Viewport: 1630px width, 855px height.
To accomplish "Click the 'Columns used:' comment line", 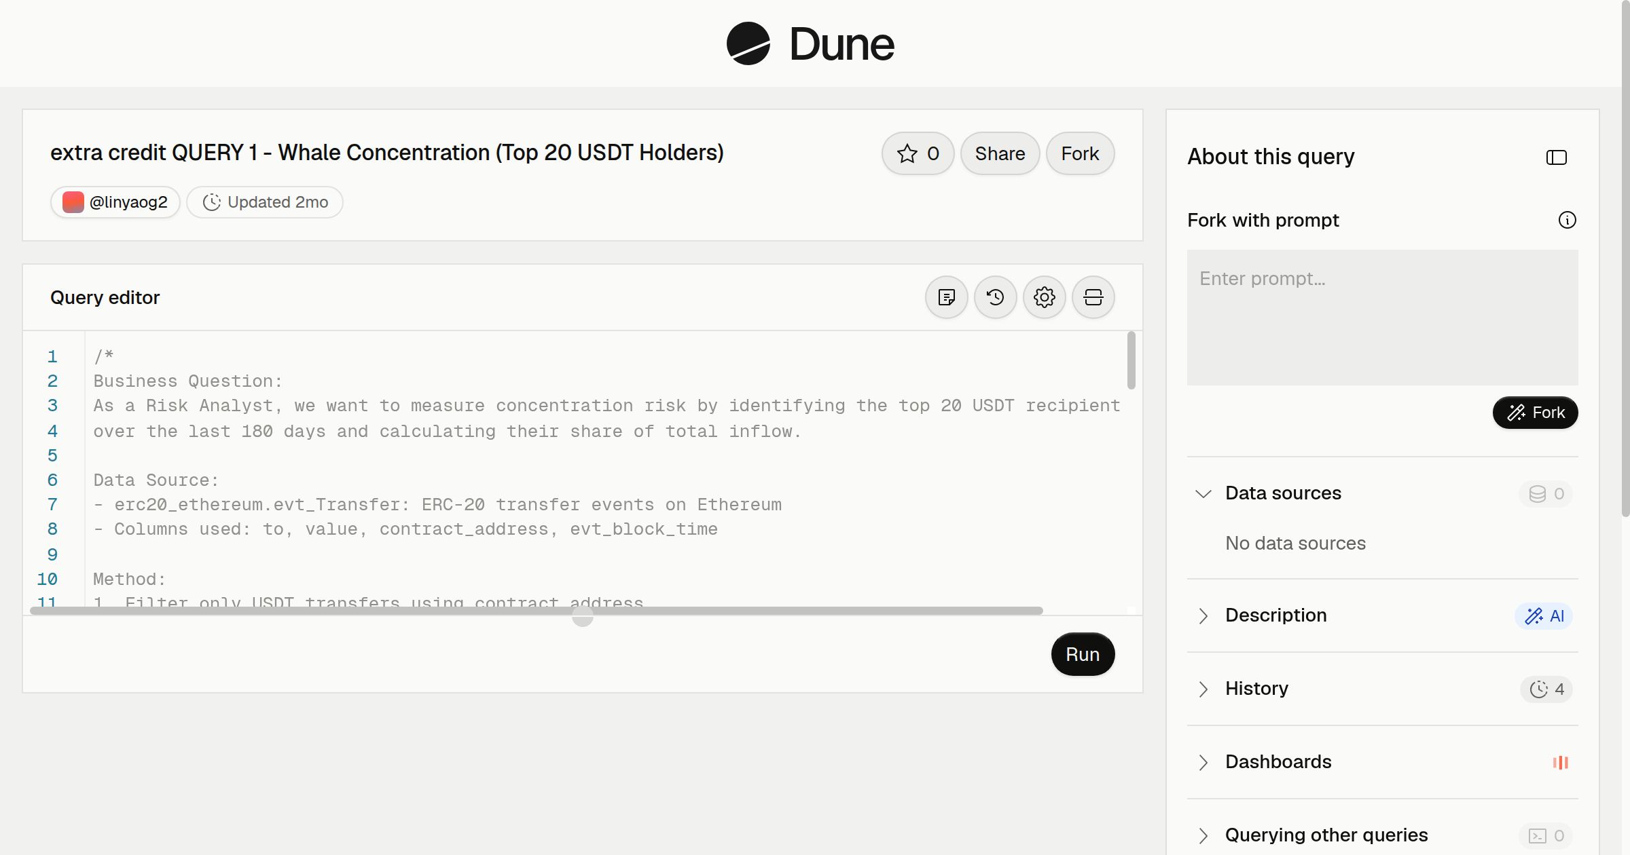I will click(x=405, y=529).
